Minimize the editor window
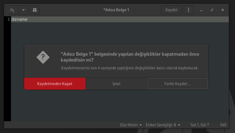 (201, 10)
